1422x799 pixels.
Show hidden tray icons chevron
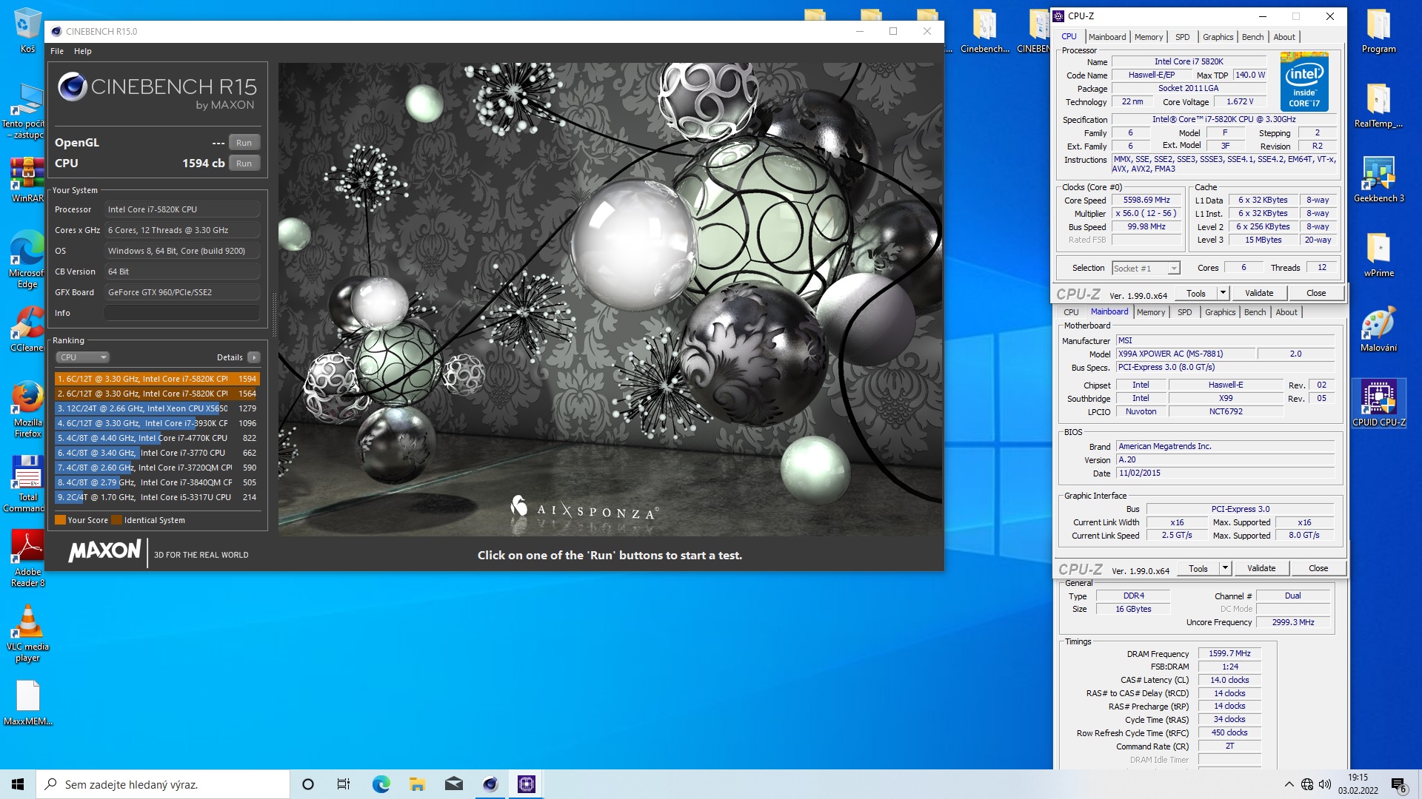(1289, 784)
